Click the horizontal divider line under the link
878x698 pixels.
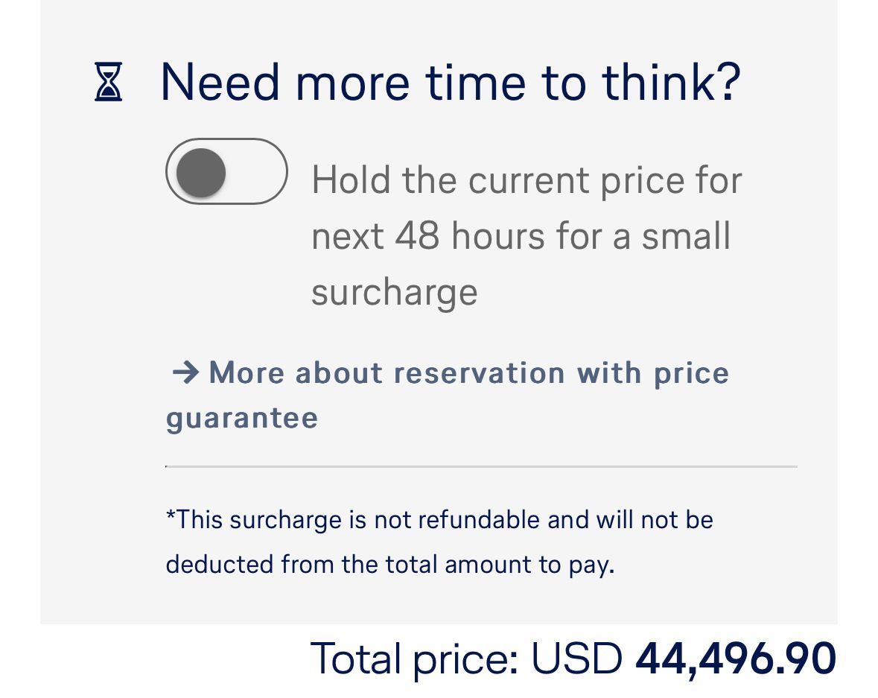481,467
